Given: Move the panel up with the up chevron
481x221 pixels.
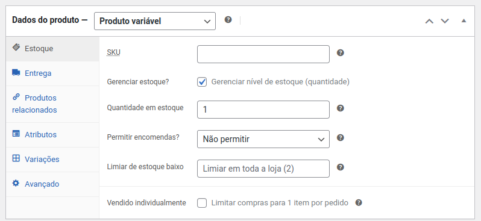Looking at the screenshot, I should (429, 21).
